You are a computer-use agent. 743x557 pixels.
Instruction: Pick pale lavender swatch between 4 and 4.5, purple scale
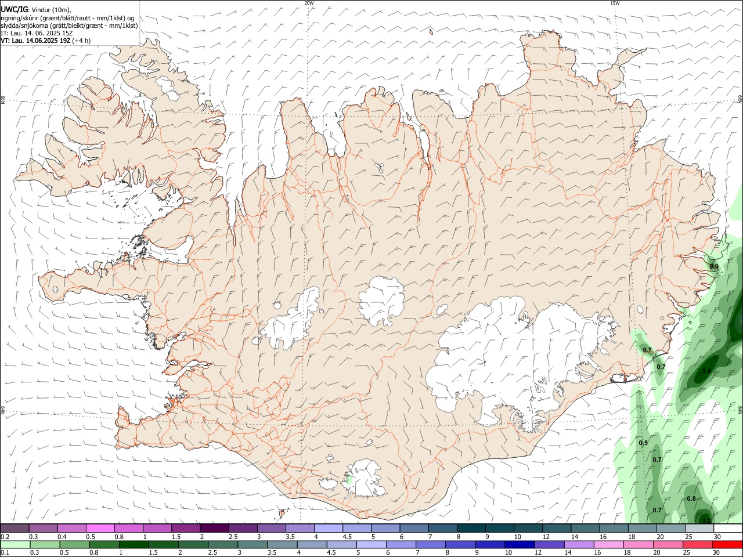(328, 529)
